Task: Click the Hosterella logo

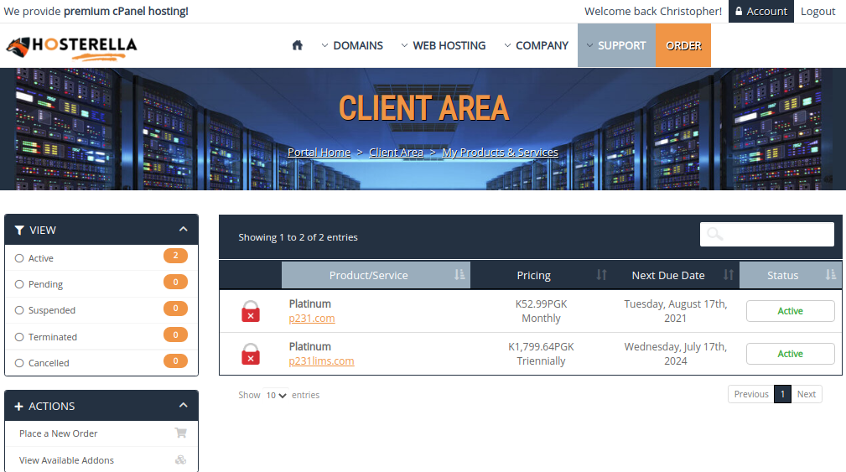Action: click(x=71, y=47)
